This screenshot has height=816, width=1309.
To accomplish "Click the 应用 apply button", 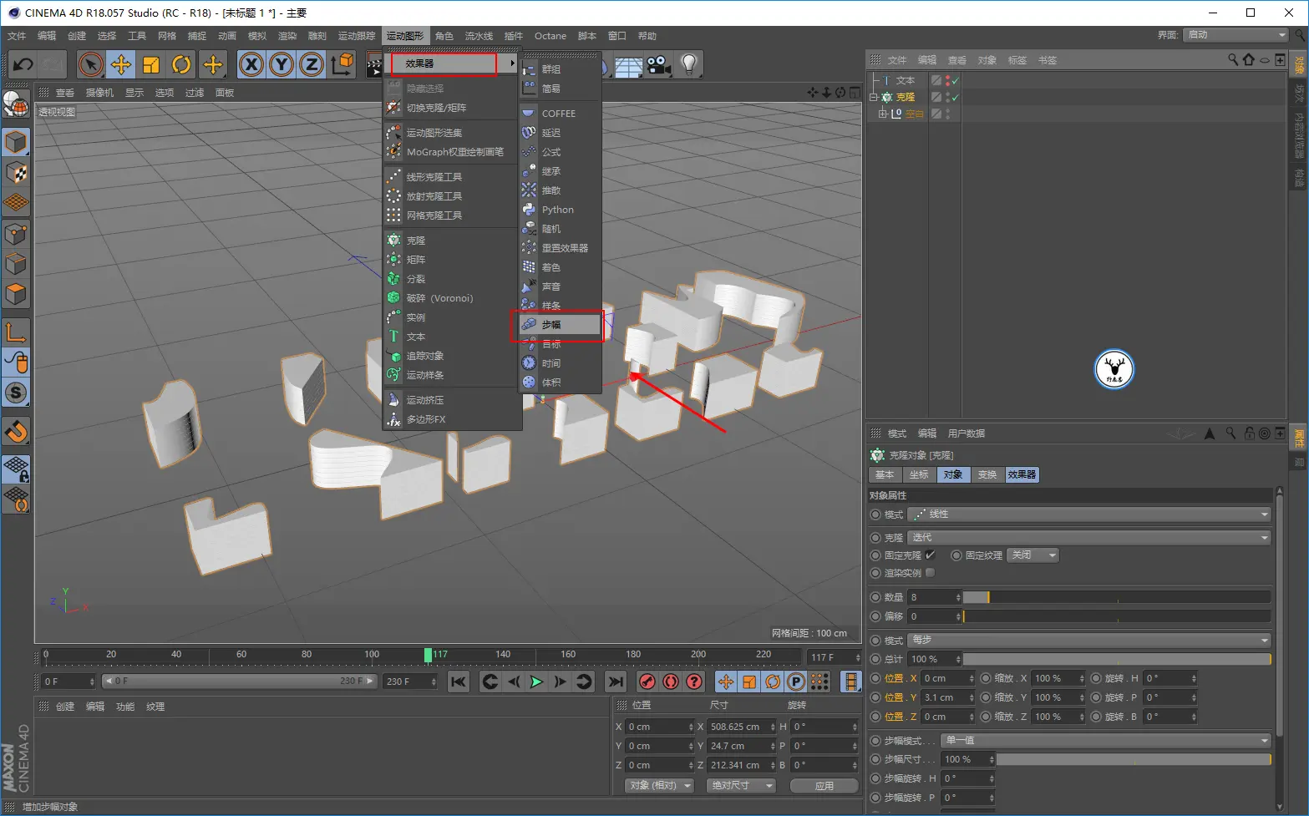I will tap(824, 786).
